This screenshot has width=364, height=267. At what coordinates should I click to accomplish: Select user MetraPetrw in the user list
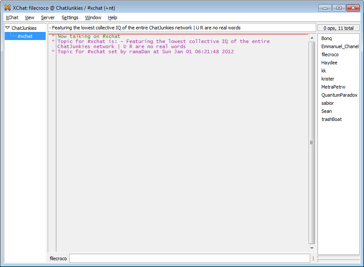333,87
